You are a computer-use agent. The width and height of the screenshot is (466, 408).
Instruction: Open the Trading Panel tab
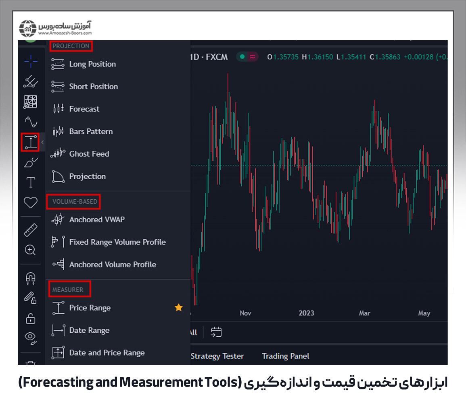point(285,356)
